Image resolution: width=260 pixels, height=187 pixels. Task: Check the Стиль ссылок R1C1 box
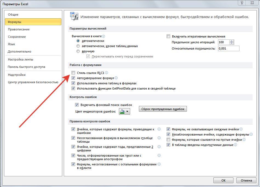click(x=73, y=73)
